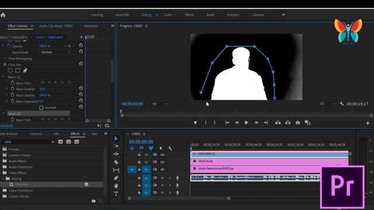Select the timeline Pen tool
This screenshot has width=374, height=210.
tap(116, 178)
